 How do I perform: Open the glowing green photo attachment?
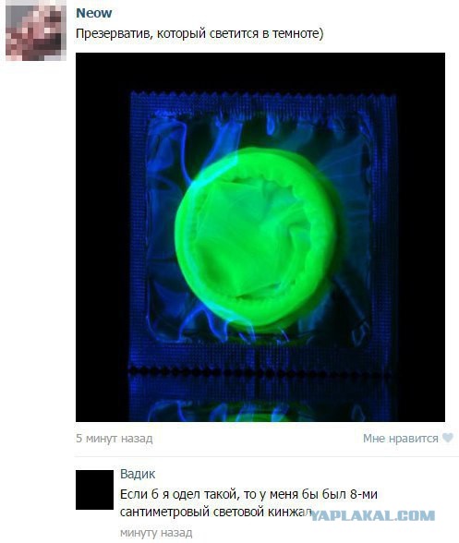(x=260, y=237)
